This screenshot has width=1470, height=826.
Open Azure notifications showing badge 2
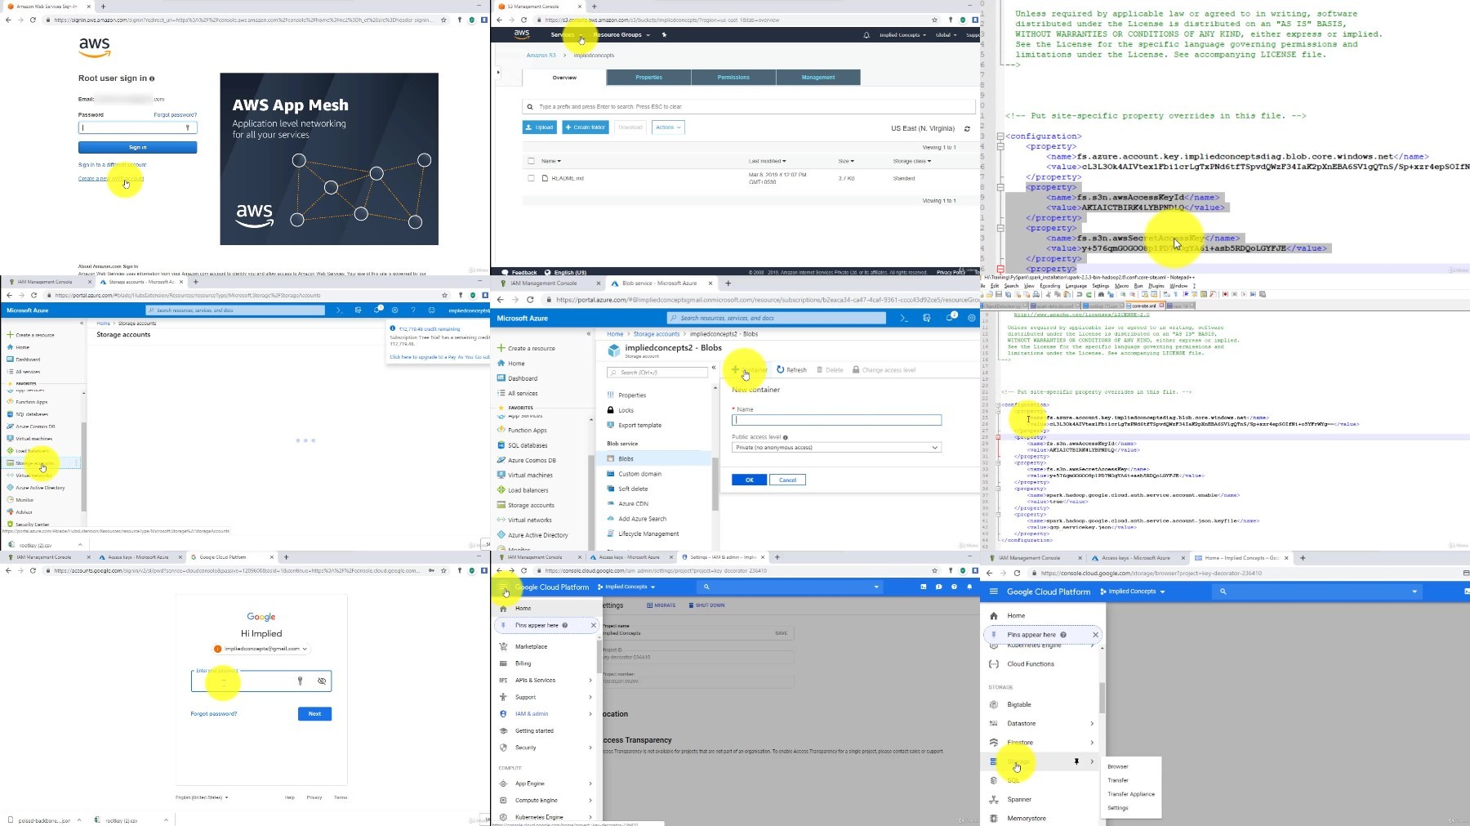[951, 317]
